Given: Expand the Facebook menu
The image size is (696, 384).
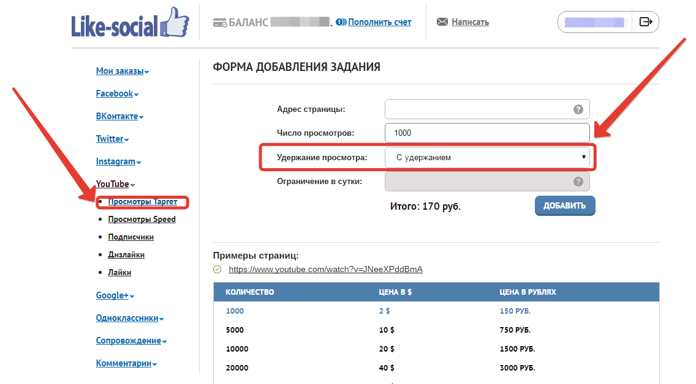Looking at the screenshot, I should click(117, 94).
